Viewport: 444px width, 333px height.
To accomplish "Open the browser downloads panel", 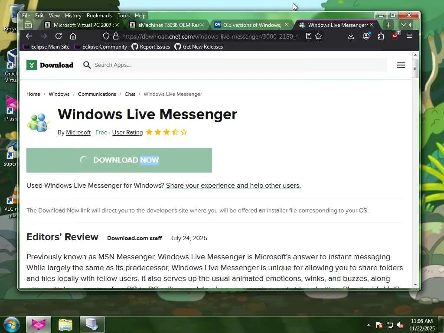I will tap(351, 36).
